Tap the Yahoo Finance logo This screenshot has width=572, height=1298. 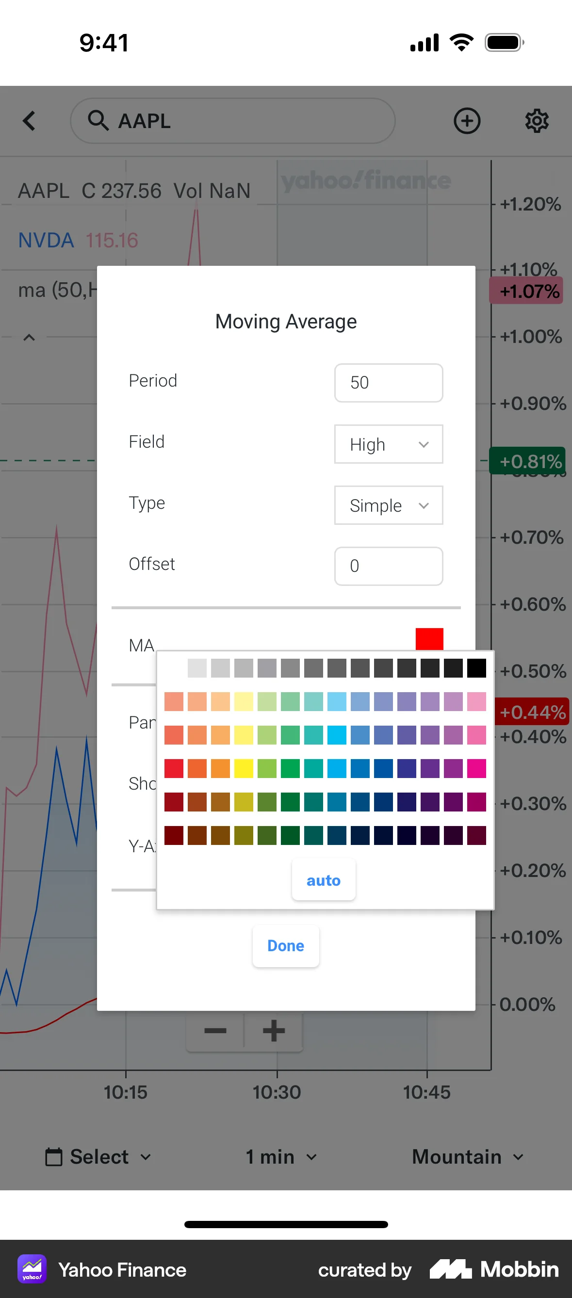point(32,1269)
